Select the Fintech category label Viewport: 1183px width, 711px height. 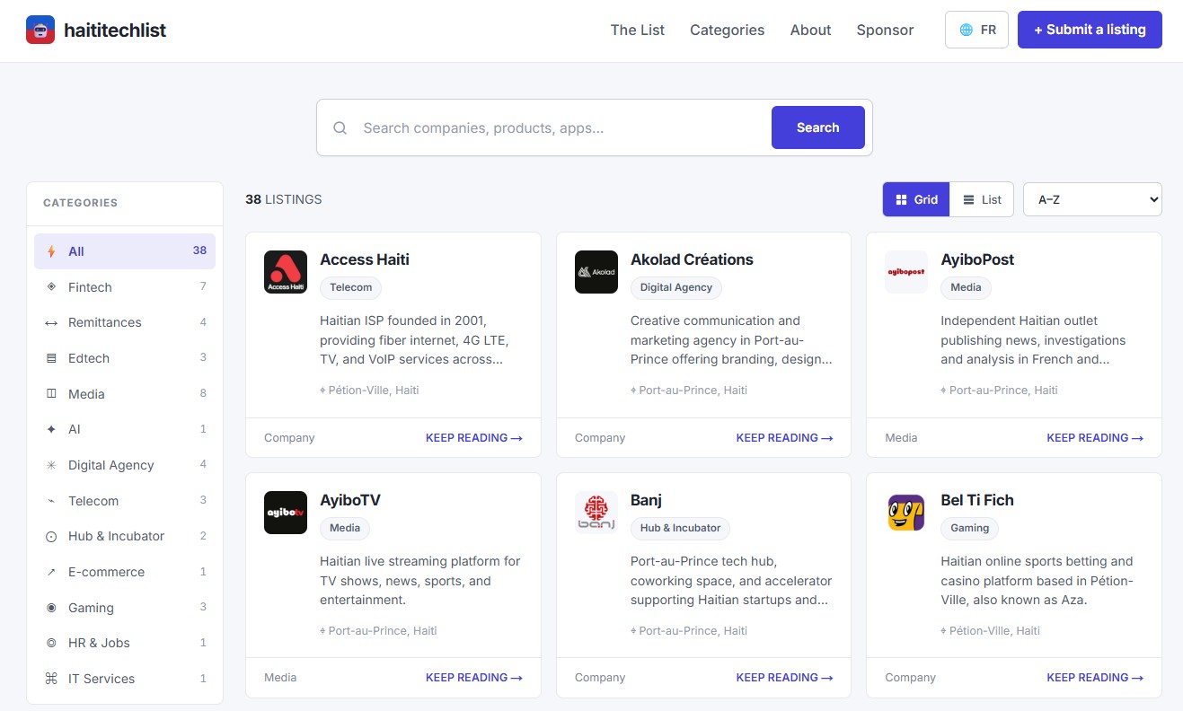tap(90, 287)
